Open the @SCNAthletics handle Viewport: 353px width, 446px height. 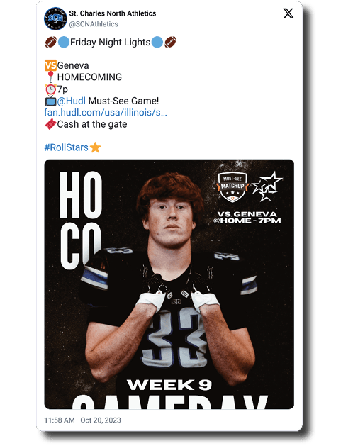click(x=94, y=24)
